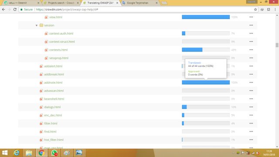Open the Windows Start menu
Viewport: 279px width, 157px height.
point(5,153)
